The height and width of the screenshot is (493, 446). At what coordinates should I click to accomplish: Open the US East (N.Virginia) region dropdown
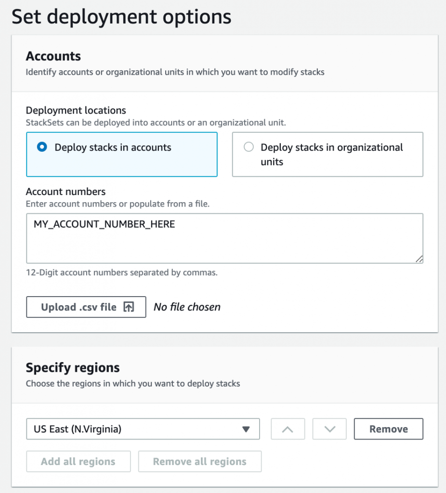click(143, 429)
